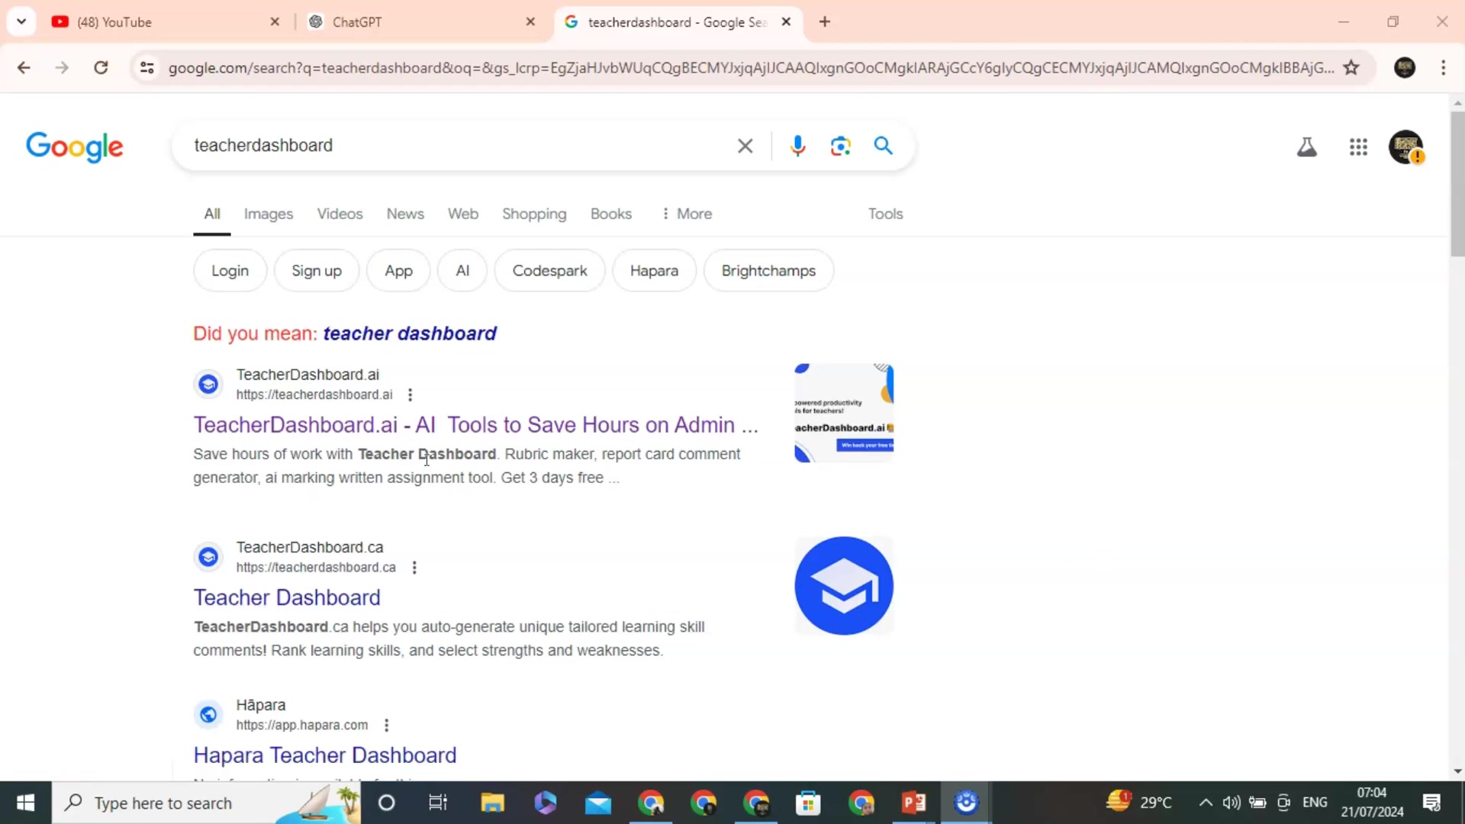Click in the Google search input field
Screen dimensions: 1465x824
[x=458, y=146]
